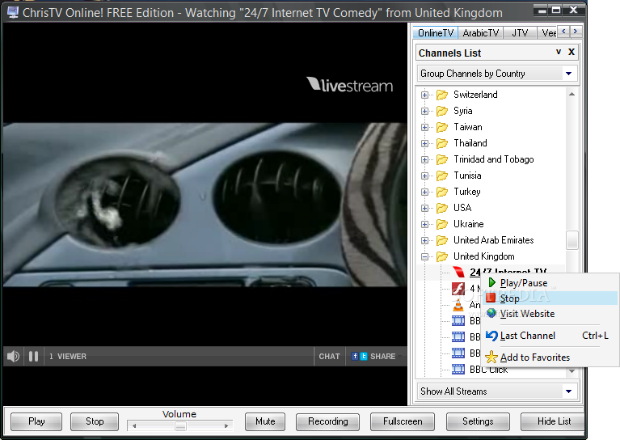Click the VLC cone icon channel entry

[458, 305]
